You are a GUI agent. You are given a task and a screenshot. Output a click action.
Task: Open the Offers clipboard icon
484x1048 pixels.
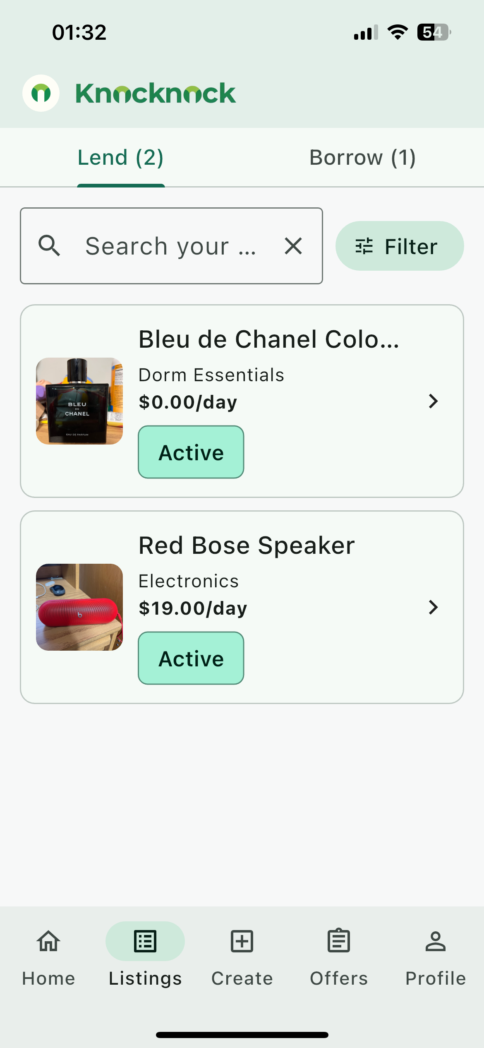pos(339,940)
